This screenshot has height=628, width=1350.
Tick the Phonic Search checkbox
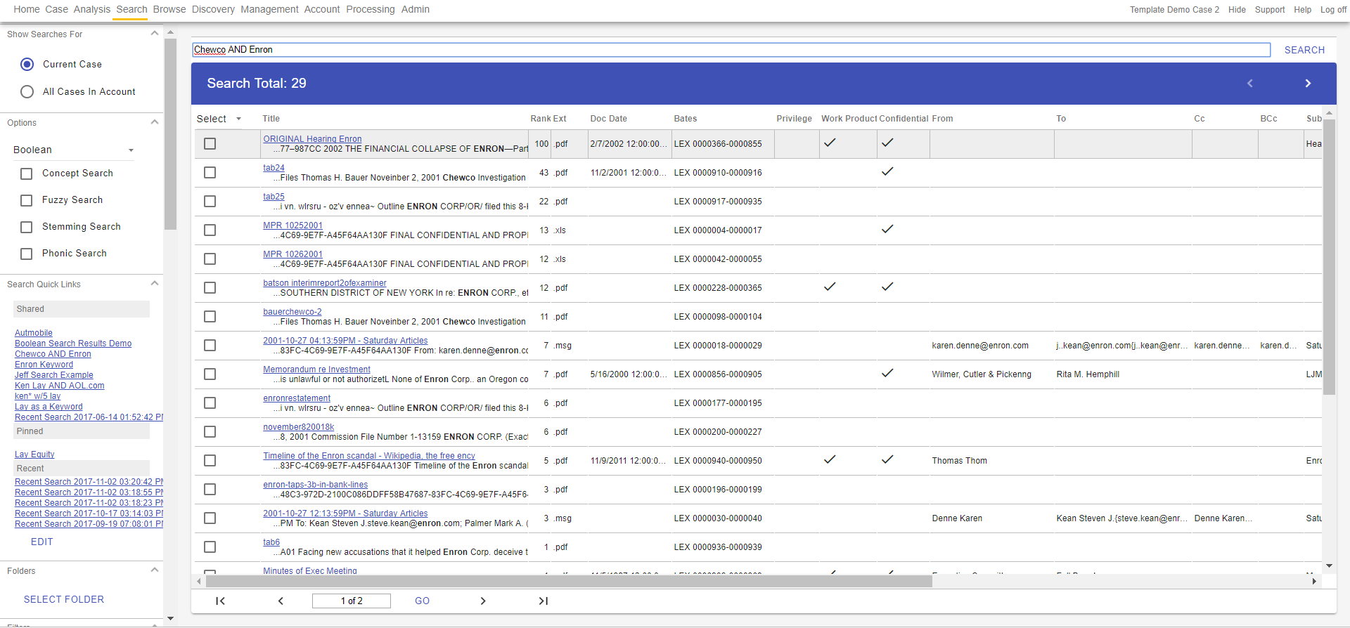coord(27,254)
